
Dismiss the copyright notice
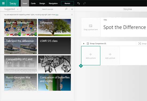click(72, 15)
